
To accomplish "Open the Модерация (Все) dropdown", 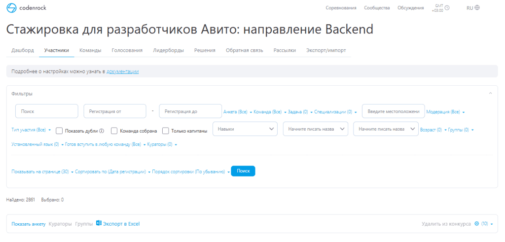I will coord(445,112).
